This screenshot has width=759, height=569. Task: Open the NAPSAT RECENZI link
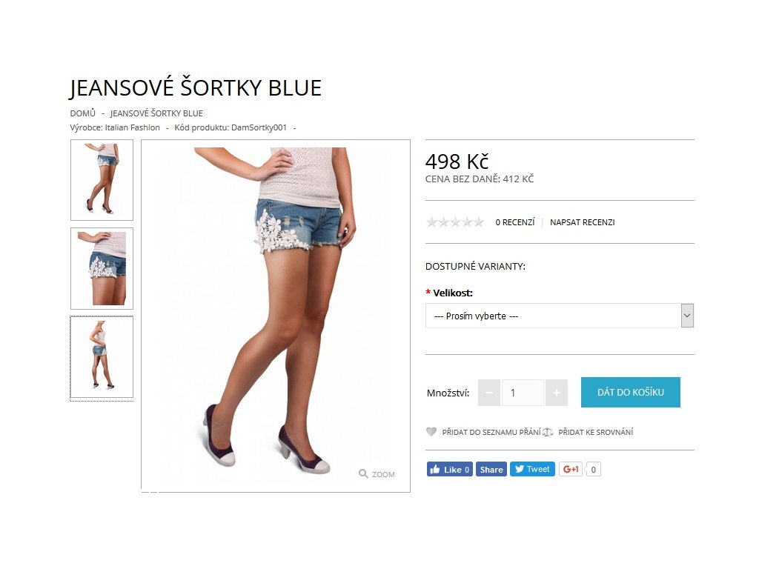[583, 222]
